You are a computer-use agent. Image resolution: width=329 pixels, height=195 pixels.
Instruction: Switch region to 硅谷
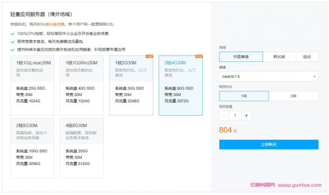[307, 57]
